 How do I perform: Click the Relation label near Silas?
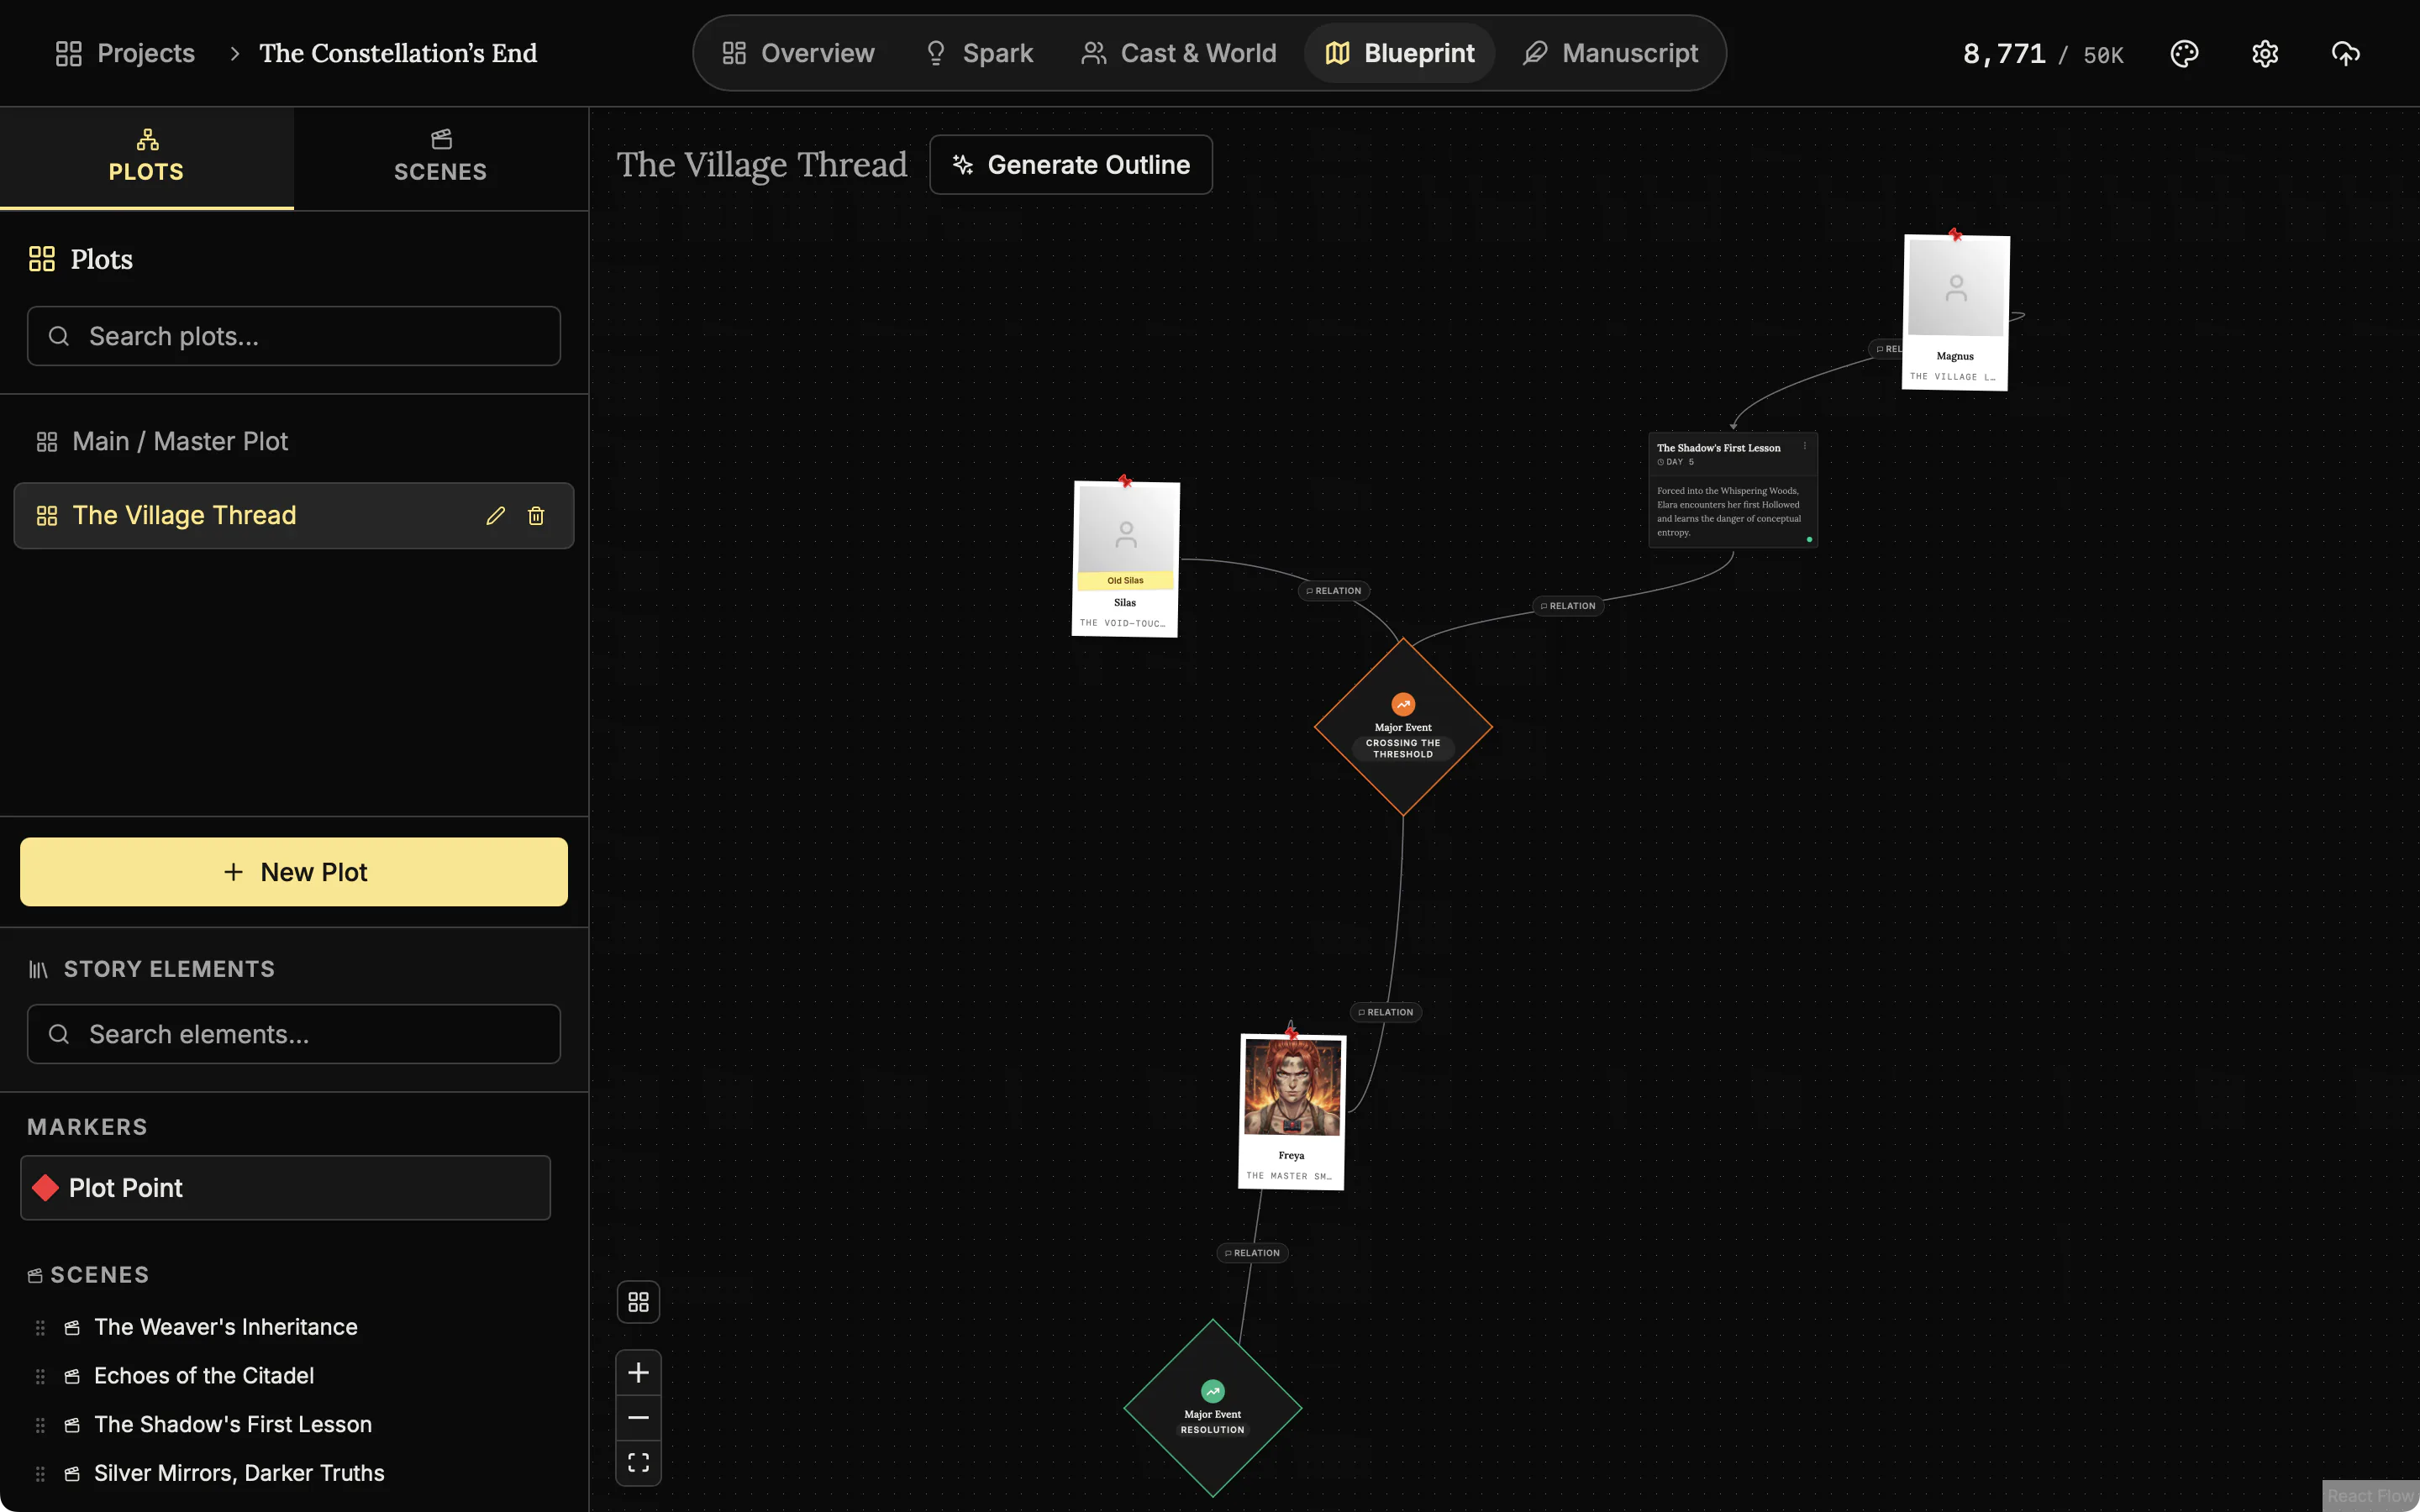click(1334, 591)
